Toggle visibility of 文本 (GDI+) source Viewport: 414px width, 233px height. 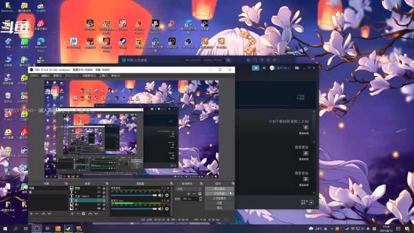(x=99, y=196)
